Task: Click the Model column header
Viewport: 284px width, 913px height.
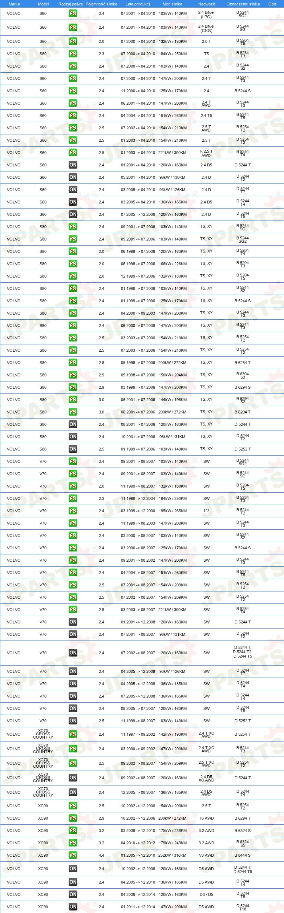Action: click(x=44, y=4)
